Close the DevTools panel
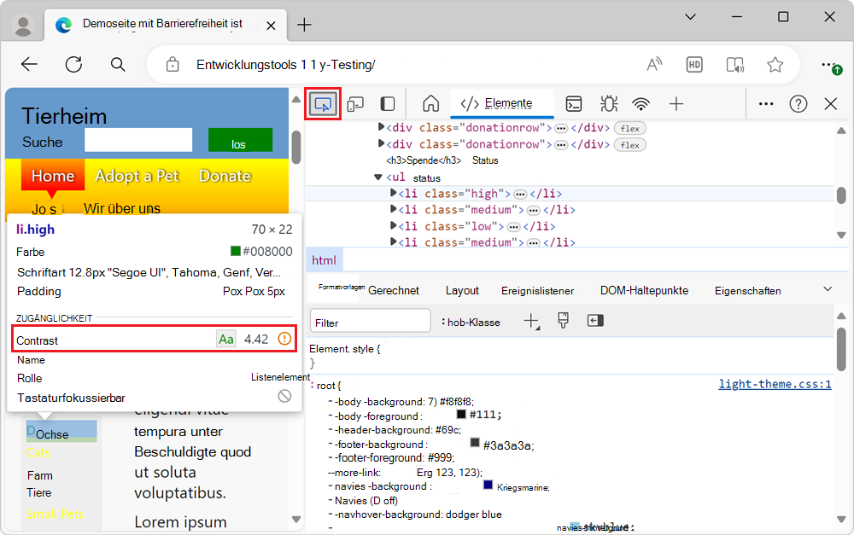Image resolution: width=854 pixels, height=535 pixels. click(831, 103)
